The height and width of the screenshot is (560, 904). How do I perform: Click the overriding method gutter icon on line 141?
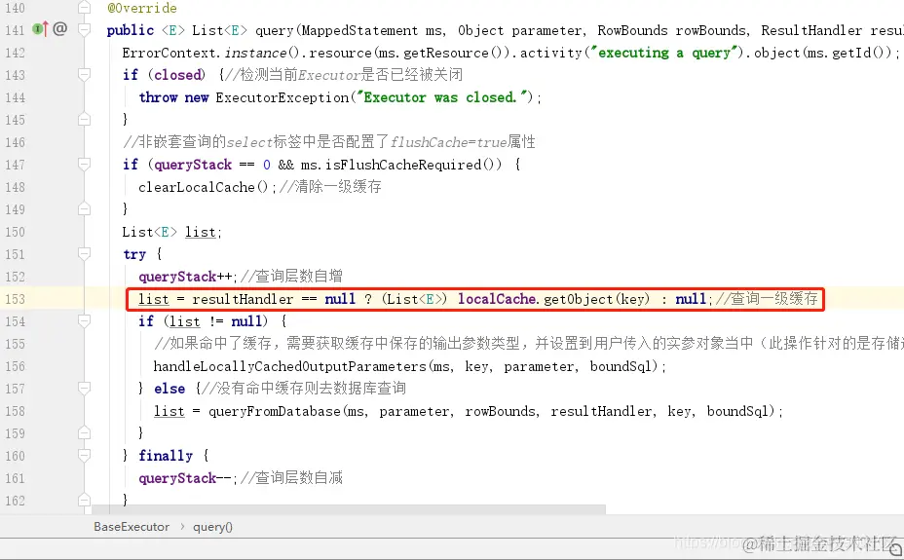tap(40, 28)
